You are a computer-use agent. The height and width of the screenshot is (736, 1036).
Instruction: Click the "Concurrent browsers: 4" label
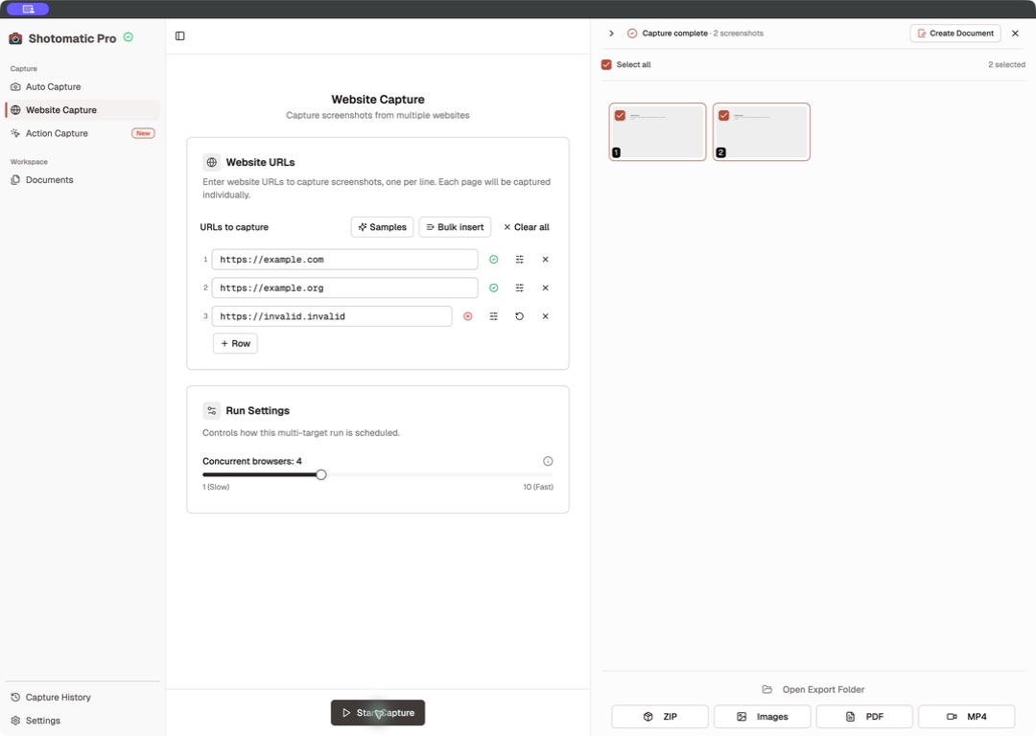click(251, 461)
